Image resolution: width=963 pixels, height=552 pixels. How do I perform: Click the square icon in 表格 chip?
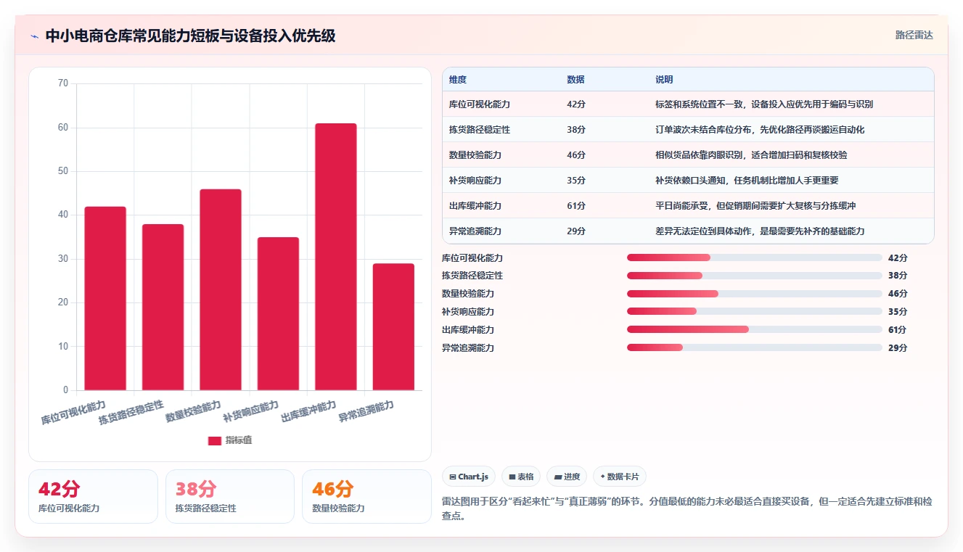click(512, 477)
